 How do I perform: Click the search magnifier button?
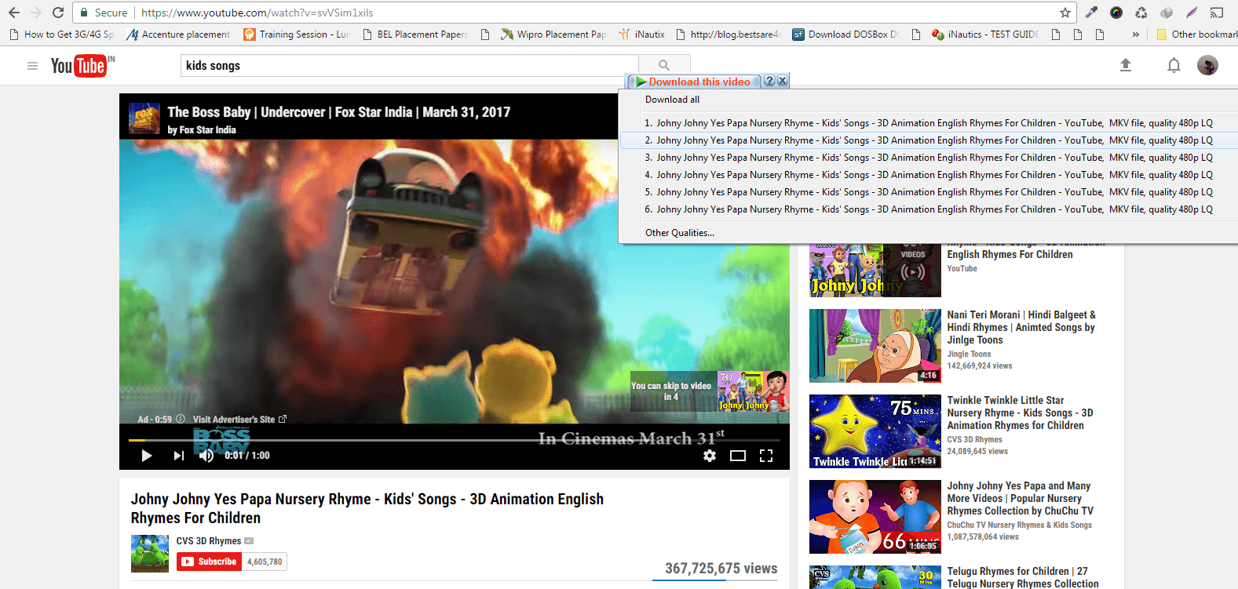(664, 66)
